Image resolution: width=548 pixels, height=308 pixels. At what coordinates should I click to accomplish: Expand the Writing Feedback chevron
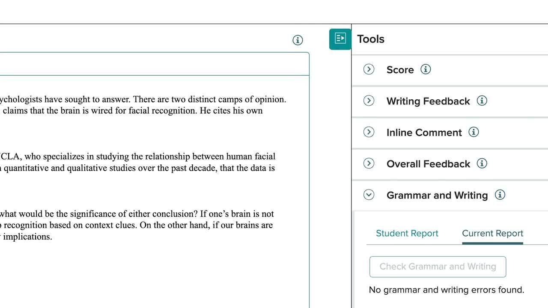tap(369, 101)
